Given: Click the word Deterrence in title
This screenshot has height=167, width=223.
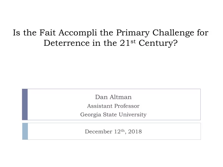Looking at the screenshot, I should tap(67, 43).
